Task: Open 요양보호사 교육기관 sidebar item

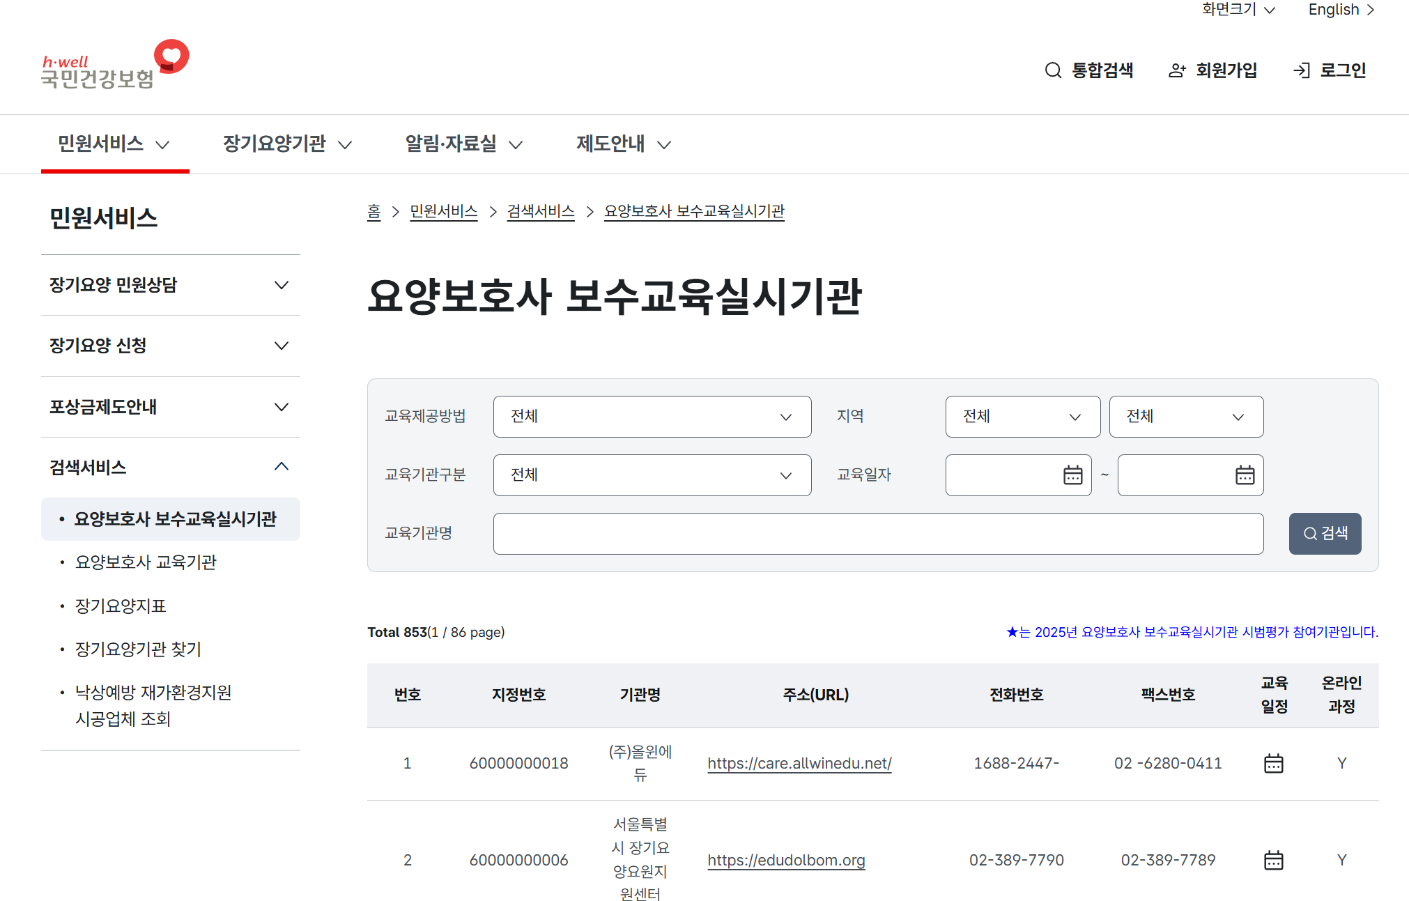Action: [146, 562]
